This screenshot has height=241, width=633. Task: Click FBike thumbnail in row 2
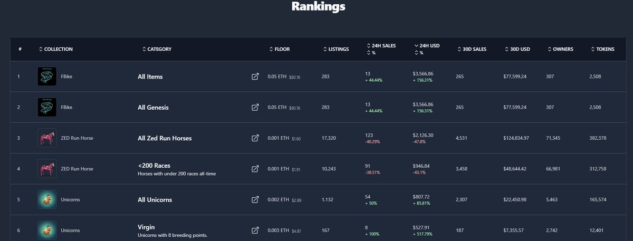coord(47,107)
